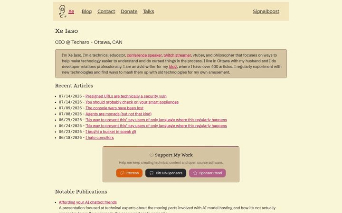
Task: Click the CEO @ Techaro - Ottawa, CAN subtitle
Action: pos(88,42)
